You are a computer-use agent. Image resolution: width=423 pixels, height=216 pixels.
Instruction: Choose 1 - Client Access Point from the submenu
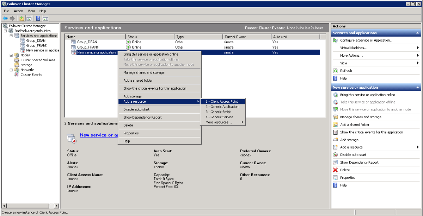pyautogui.click(x=223, y=102)
